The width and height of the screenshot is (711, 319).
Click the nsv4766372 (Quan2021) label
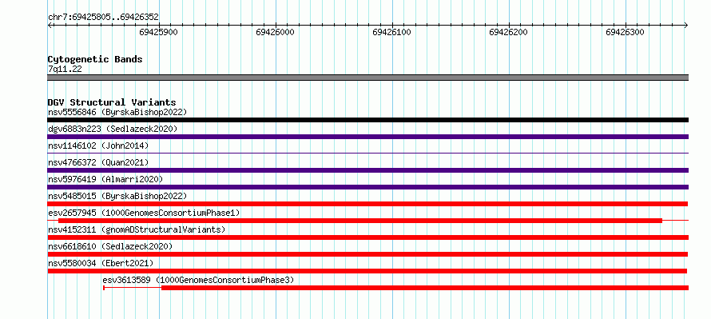click(98, 162)
